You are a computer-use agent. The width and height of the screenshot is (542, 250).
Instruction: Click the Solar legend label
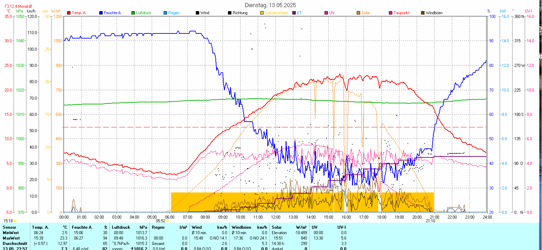point(366,13)
